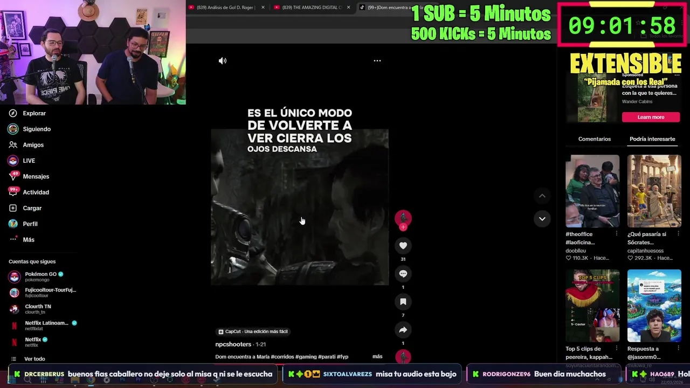Like the video with heart icon
Image resolution: width=690 pixels, height=388 pixels.
(403, 246)
